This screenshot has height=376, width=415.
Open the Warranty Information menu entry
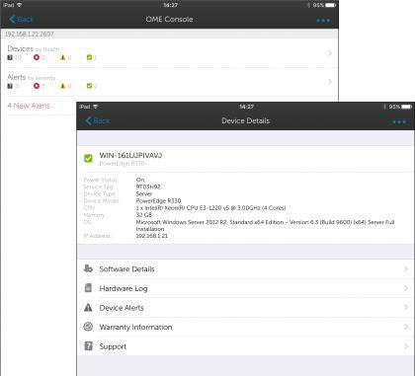245,327
